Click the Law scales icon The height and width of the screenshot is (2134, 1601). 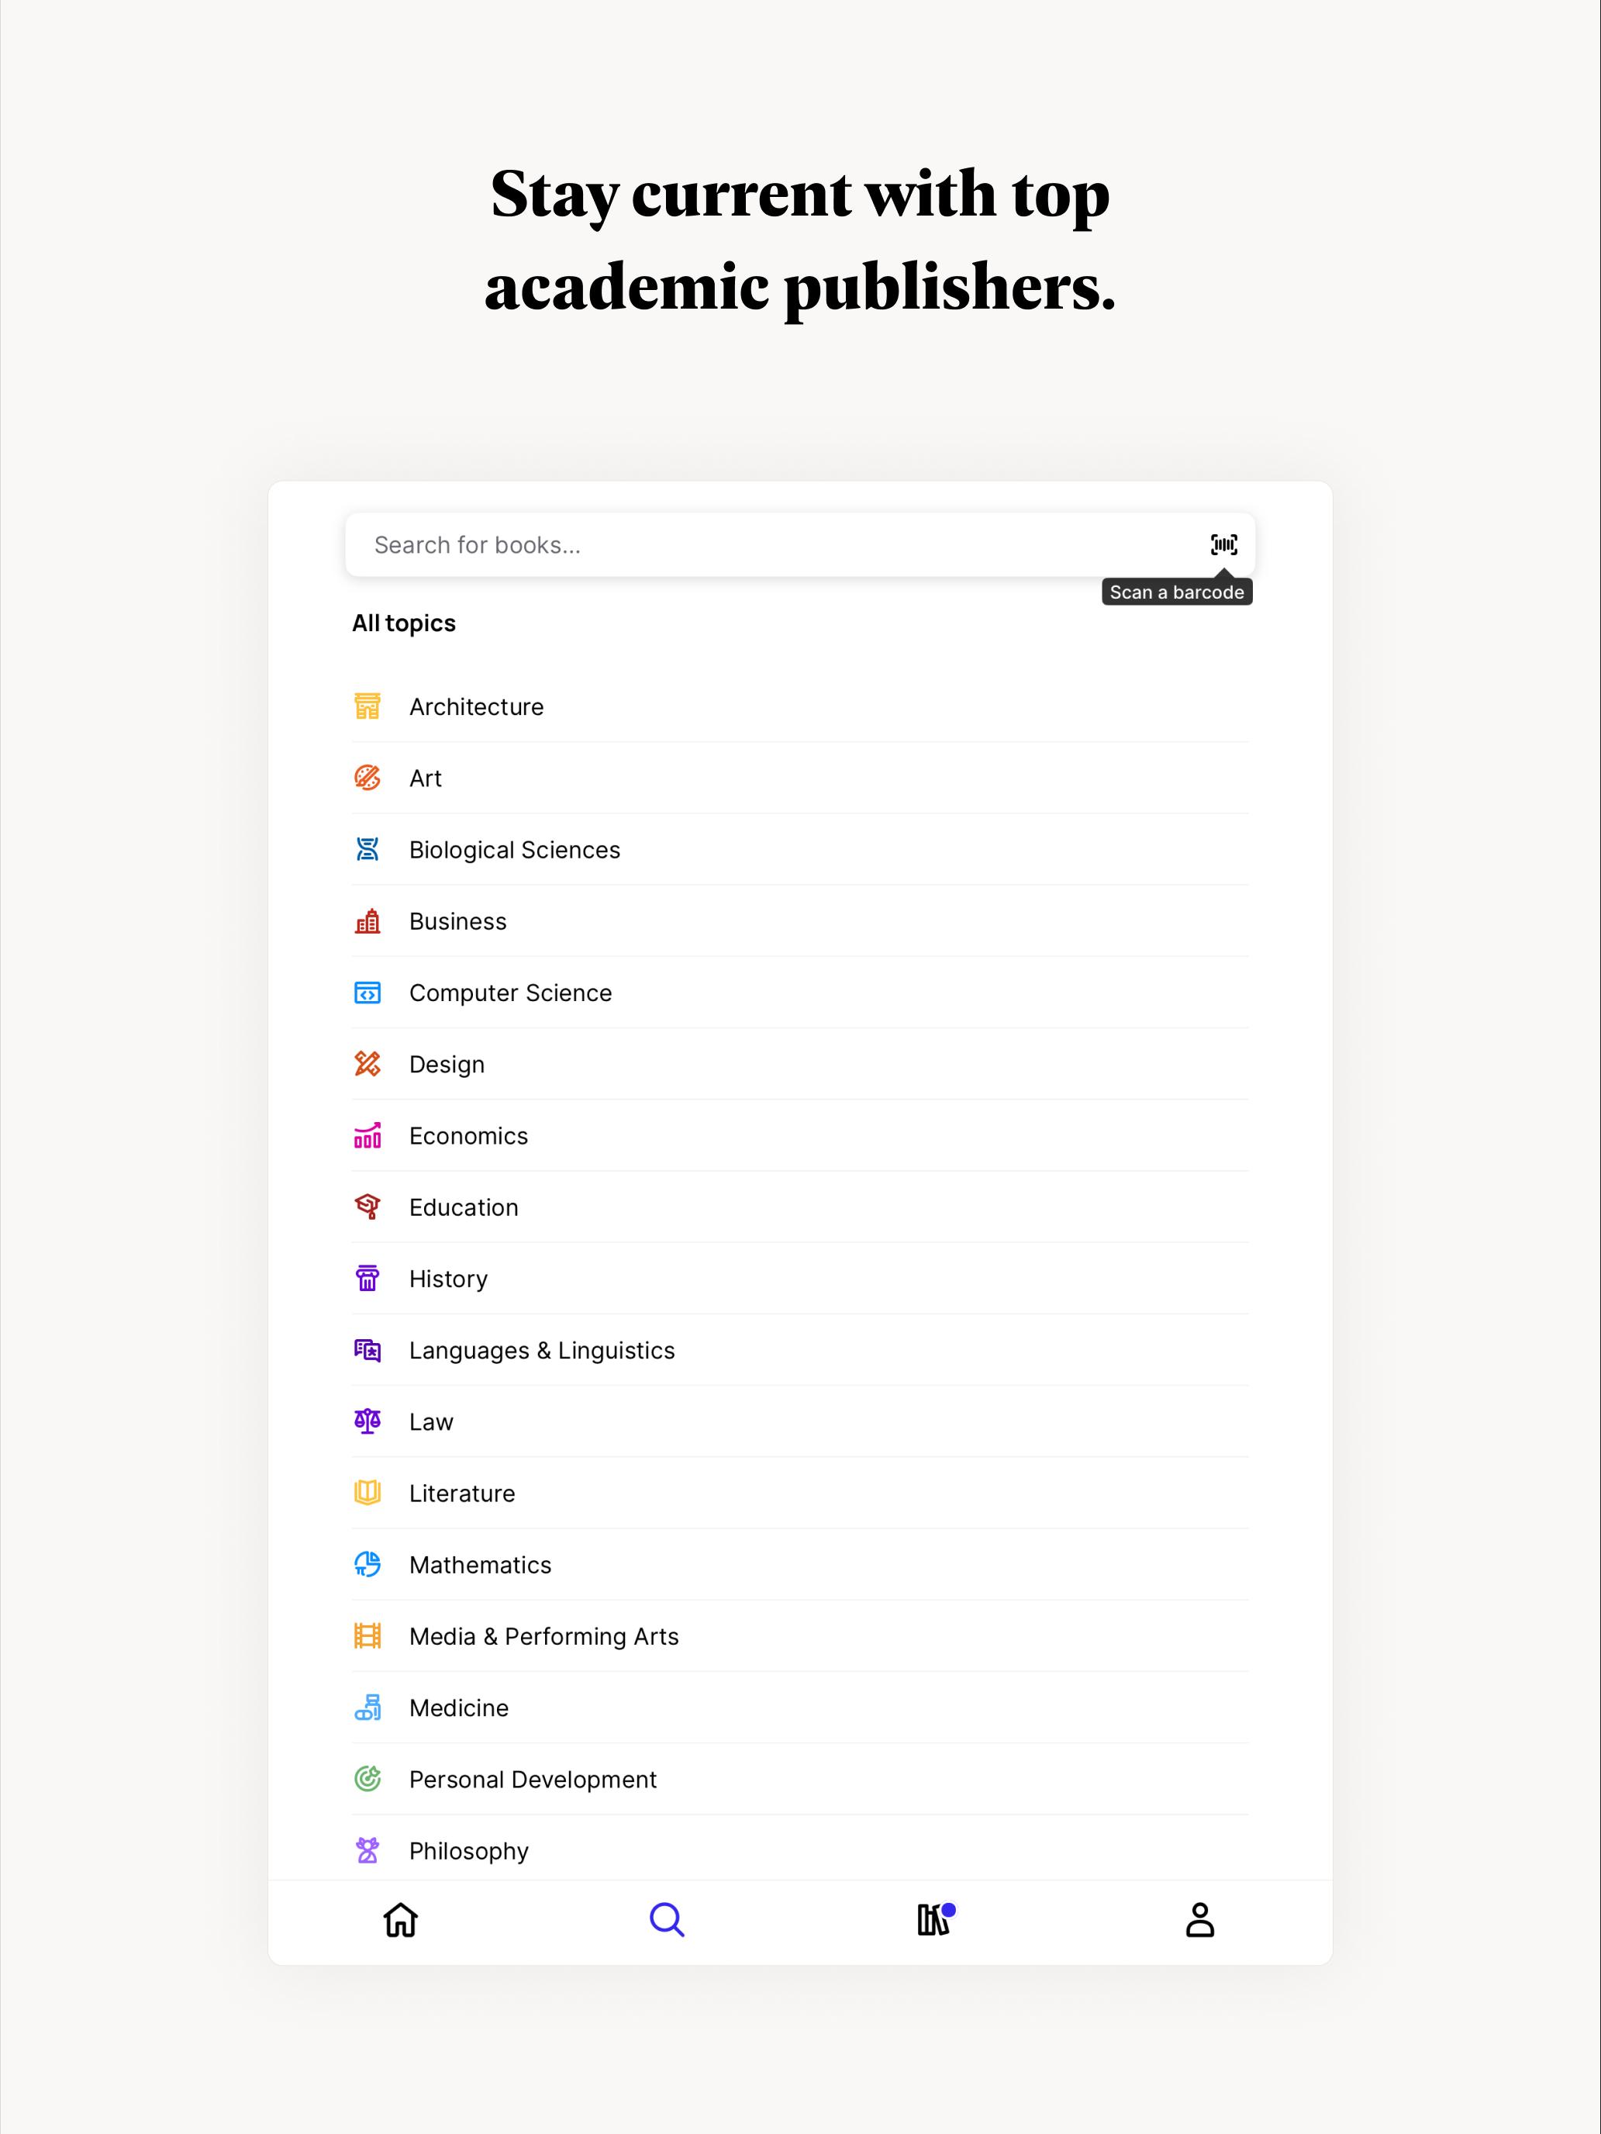367,1421
